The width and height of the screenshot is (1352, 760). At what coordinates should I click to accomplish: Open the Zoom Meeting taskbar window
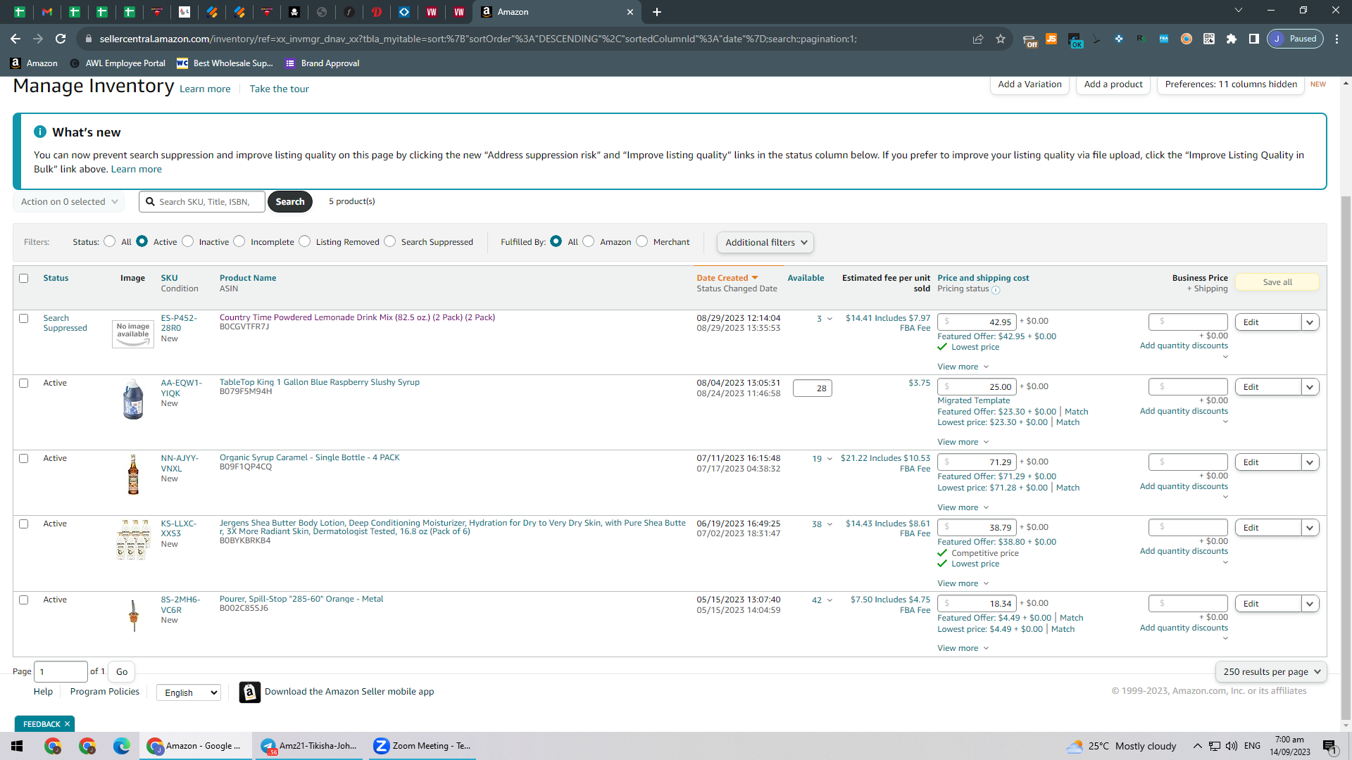coord(423,746)
